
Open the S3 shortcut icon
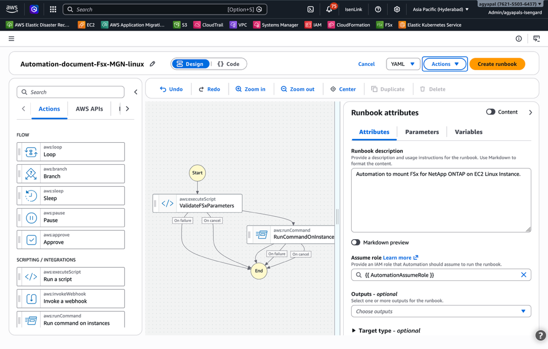(176, 25)
